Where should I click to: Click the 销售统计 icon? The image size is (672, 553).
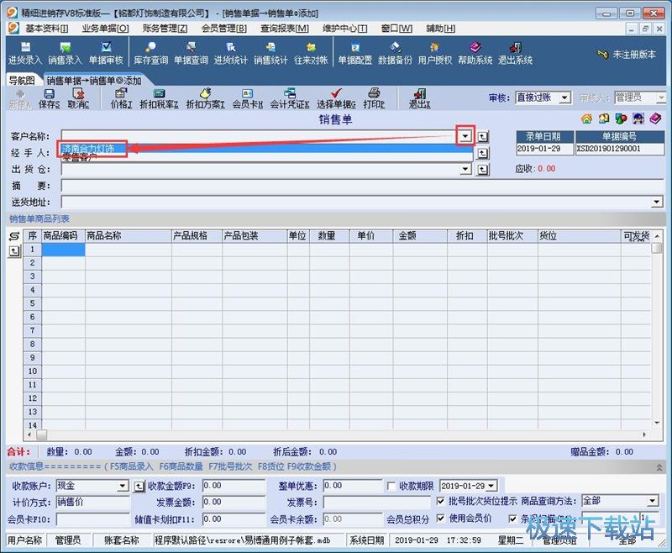coord(269,52)
